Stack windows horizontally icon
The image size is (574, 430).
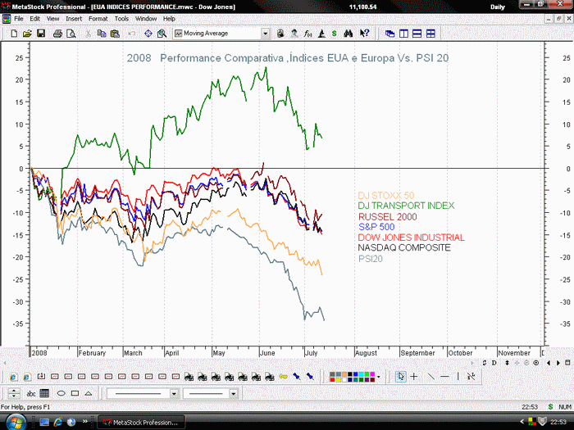pos(417,34)
